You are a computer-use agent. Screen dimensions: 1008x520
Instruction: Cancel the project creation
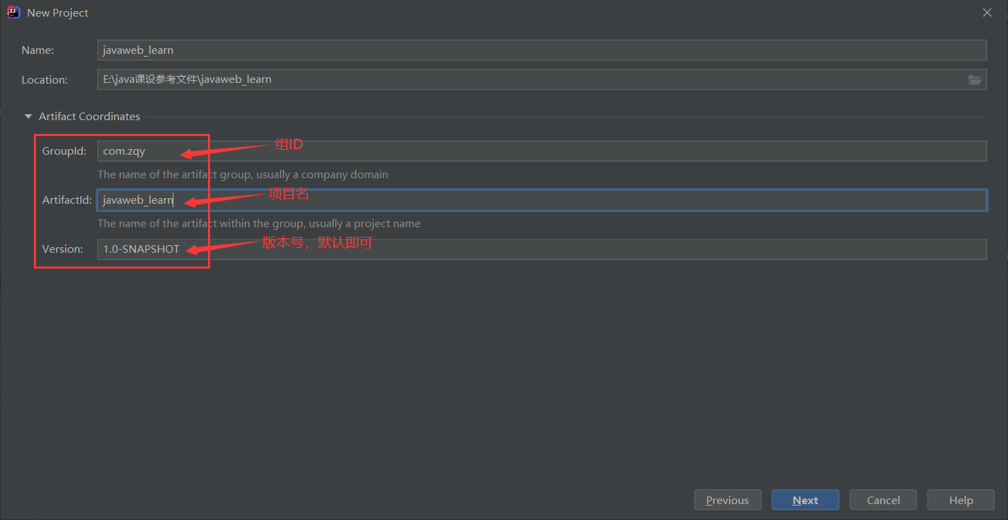pyautogui.click(x=883, y=500)
